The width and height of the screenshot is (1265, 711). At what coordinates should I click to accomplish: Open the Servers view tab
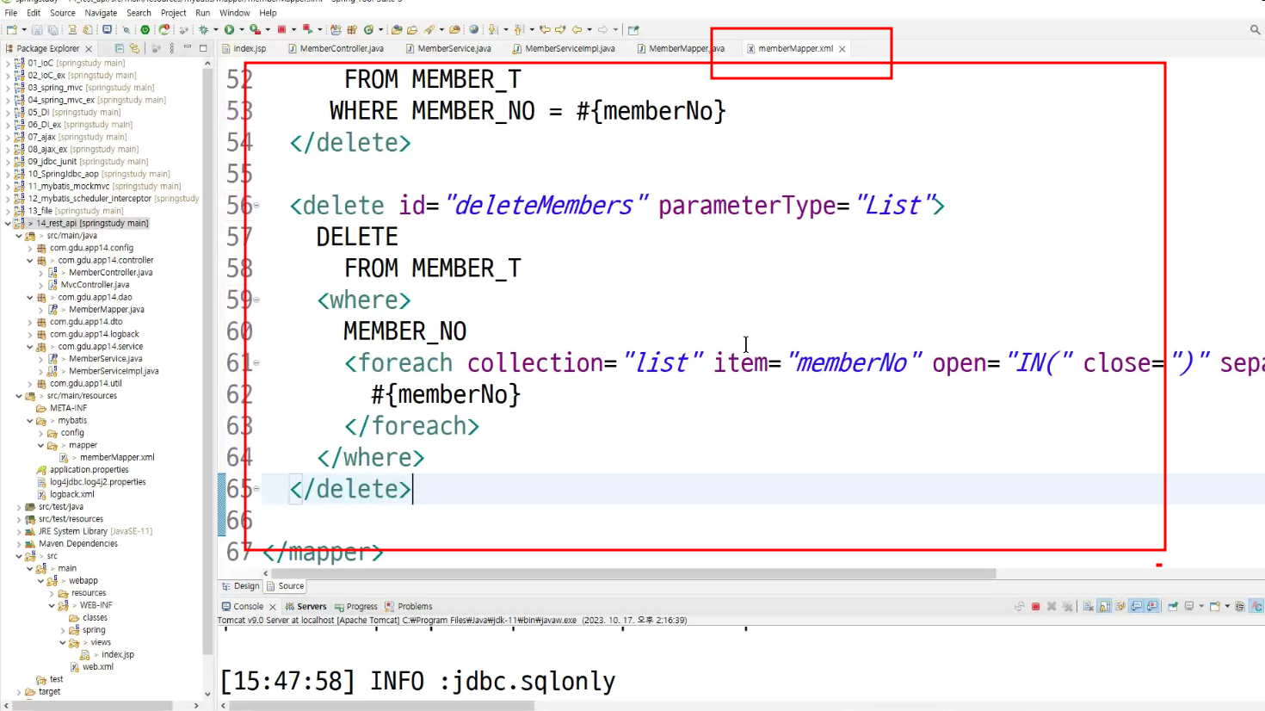[x=306, y=606]
